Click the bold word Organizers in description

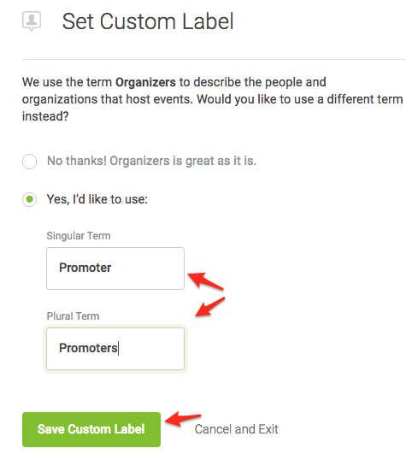[145, 82]
